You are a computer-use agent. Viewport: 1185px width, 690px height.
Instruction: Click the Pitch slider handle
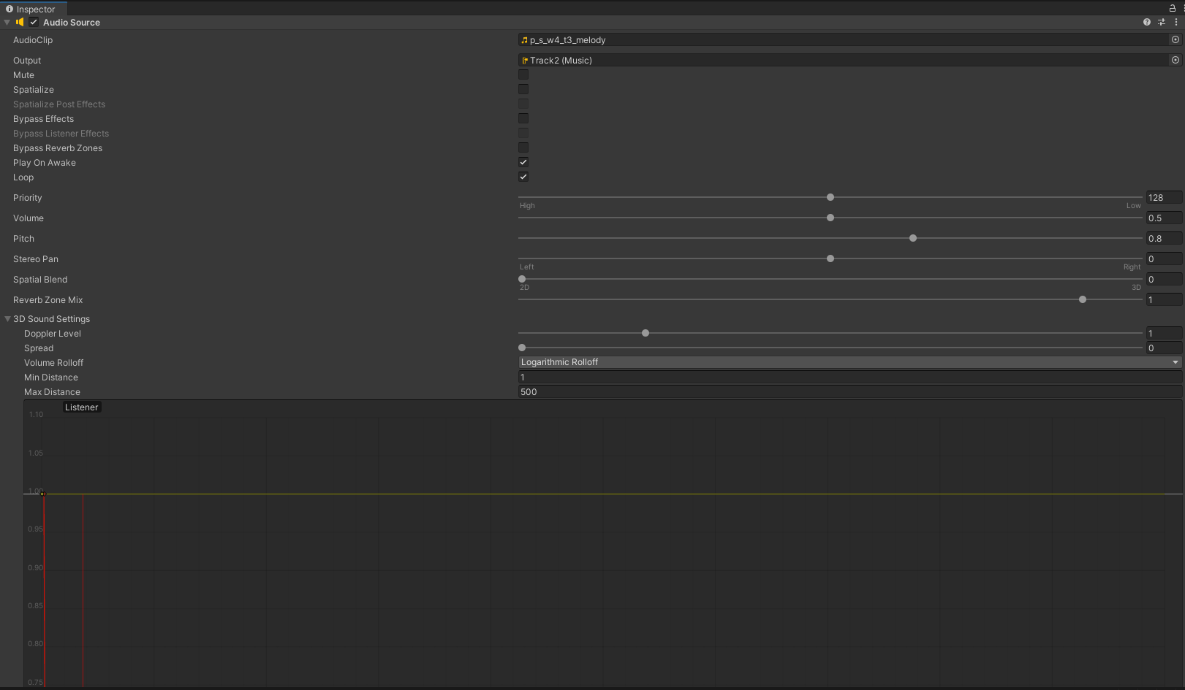click(913, 238)
